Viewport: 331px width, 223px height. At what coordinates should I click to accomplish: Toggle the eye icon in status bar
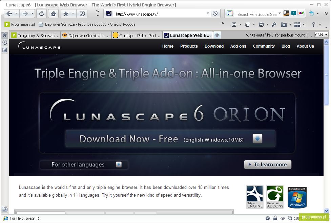point(283,218)
